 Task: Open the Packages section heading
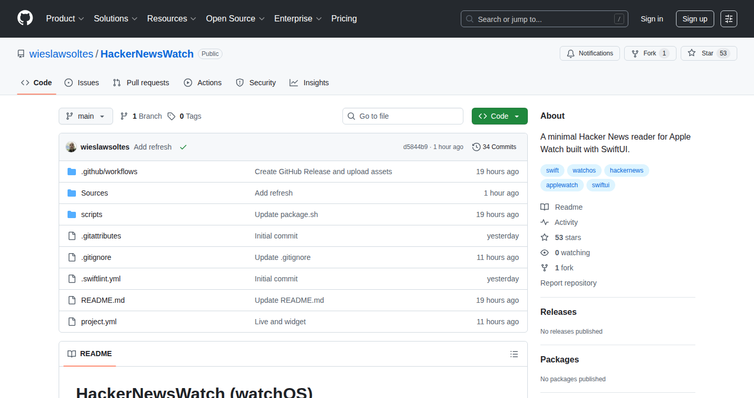tap(560, 359)
